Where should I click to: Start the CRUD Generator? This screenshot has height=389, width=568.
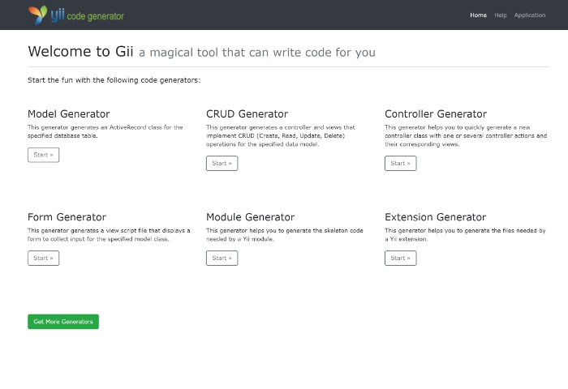click(x=222, y=163)
